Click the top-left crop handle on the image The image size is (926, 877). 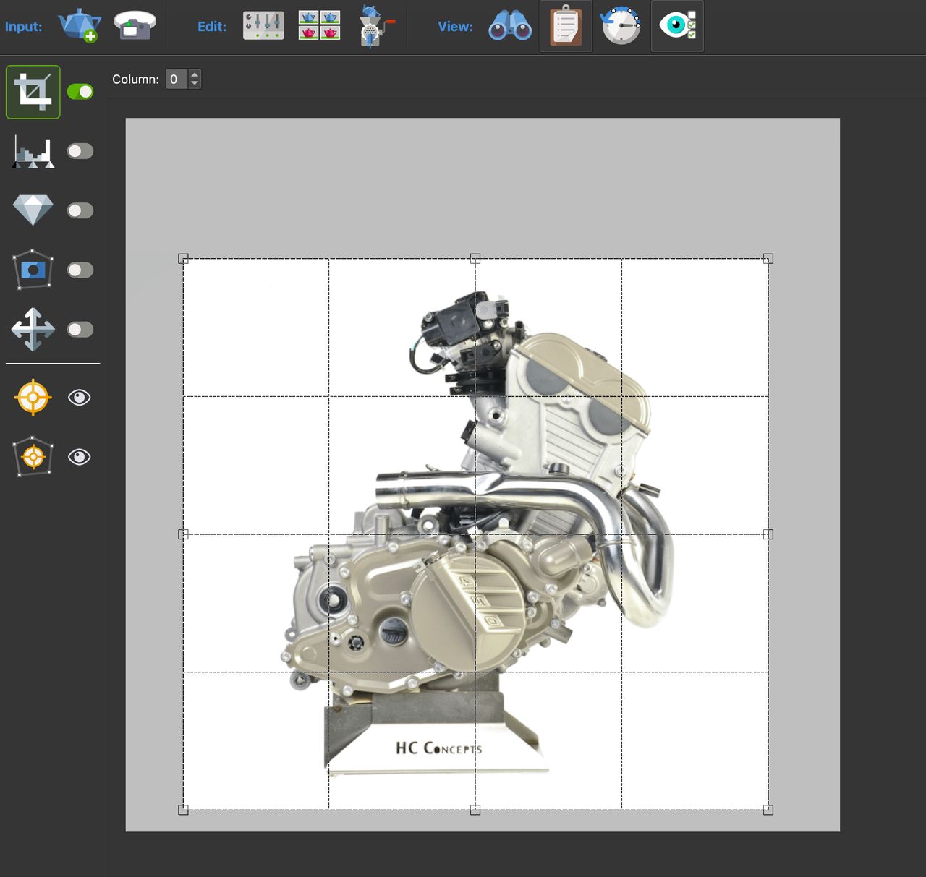[x=184, y=257]
